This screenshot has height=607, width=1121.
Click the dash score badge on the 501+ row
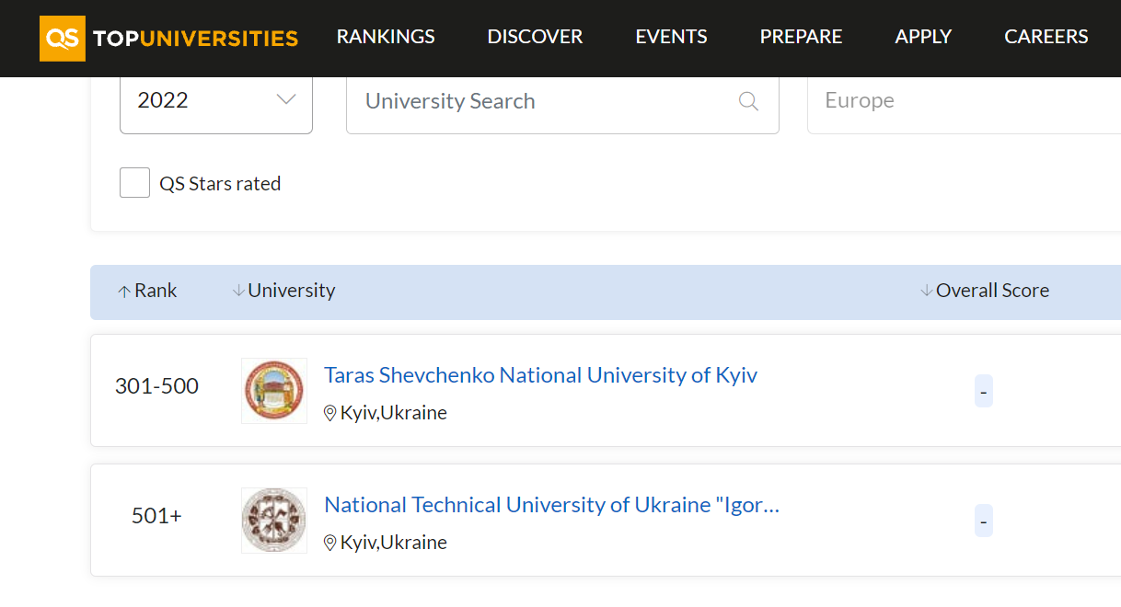click(983, 521)
